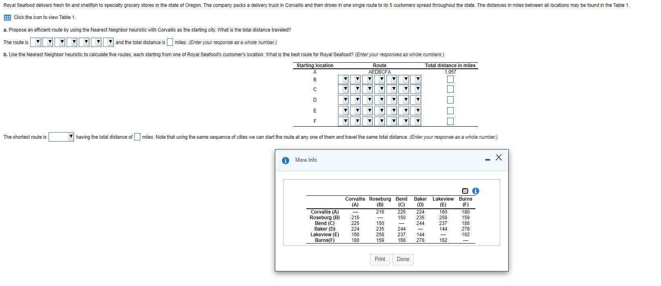Click the 'Baker (D)' row label in table

coord(325,229)
